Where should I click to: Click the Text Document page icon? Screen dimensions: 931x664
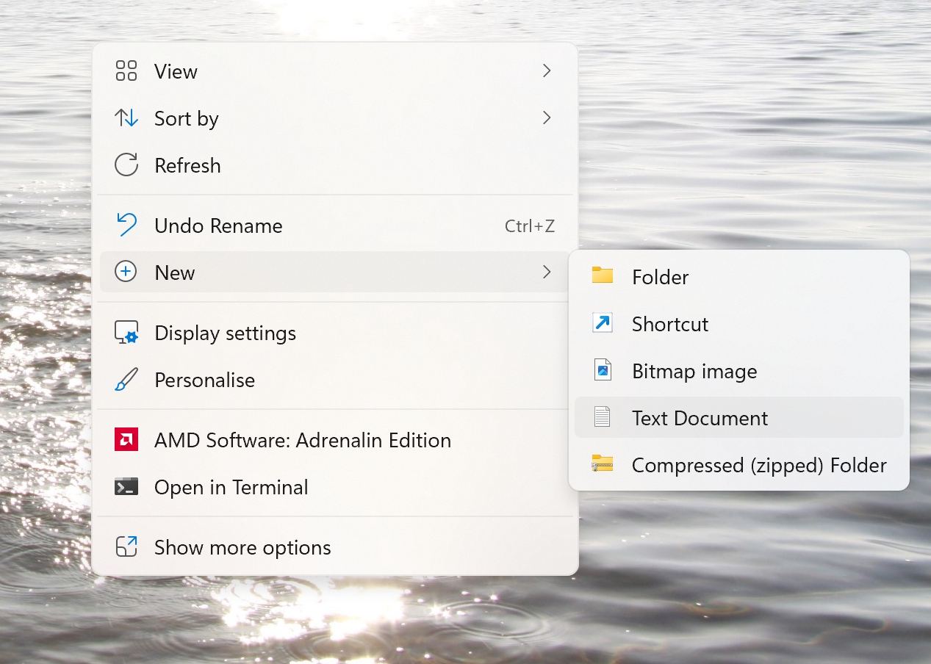tap(603, 417)
